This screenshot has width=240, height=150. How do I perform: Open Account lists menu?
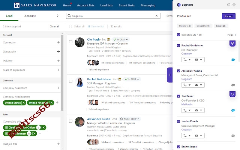point(86,5)
